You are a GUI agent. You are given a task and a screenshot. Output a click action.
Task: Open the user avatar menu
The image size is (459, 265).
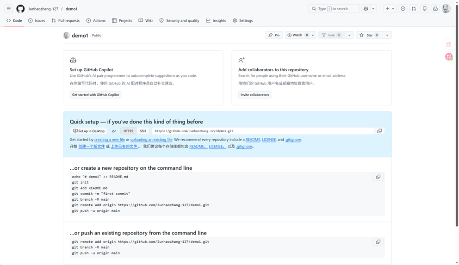[x=446, y=9]
